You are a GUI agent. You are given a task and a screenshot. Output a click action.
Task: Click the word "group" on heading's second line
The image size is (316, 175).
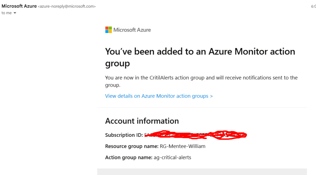pyautogui.click(x=117, y=64)
